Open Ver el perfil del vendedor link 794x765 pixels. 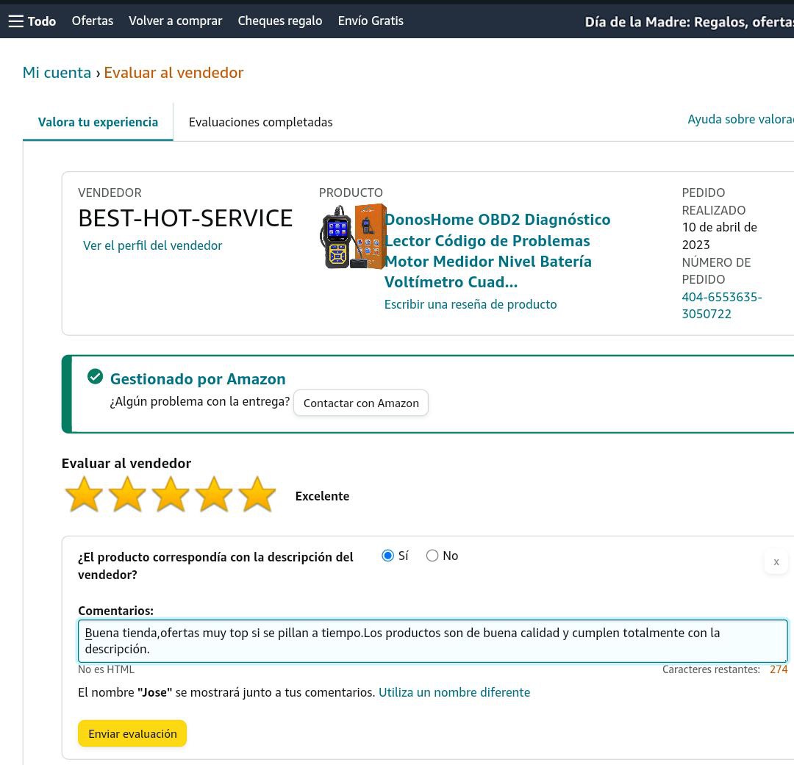[x=152, y=245]
